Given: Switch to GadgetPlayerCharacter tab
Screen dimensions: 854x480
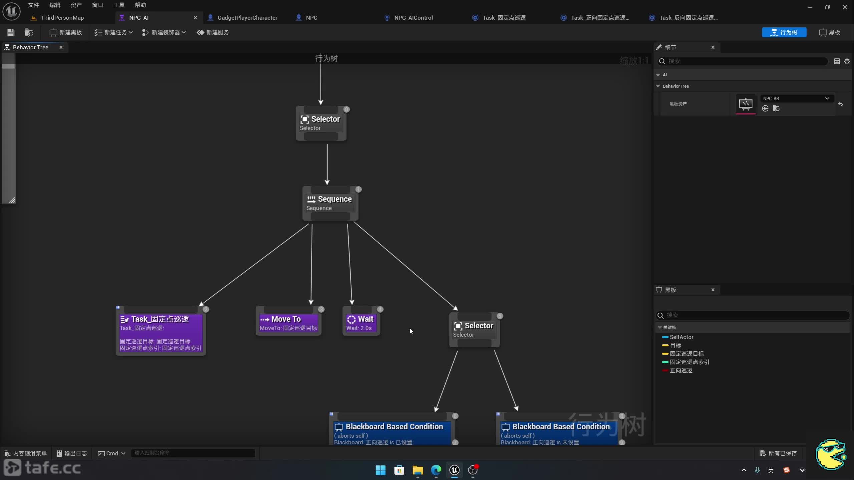Looking at the screenshot, I should pyautogui.click(x=247, y=18).
